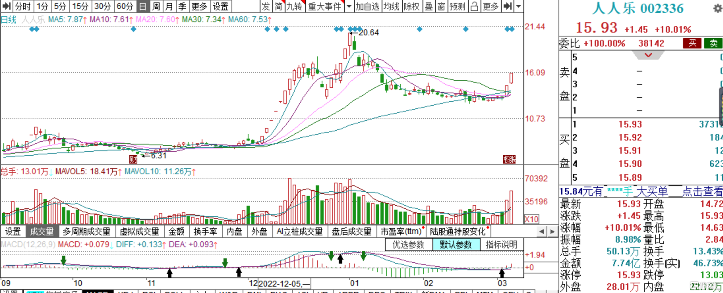
Task: Open the dropdown arrow at toolbar far right
Action: pyautogui.click(x=519, y=6)
